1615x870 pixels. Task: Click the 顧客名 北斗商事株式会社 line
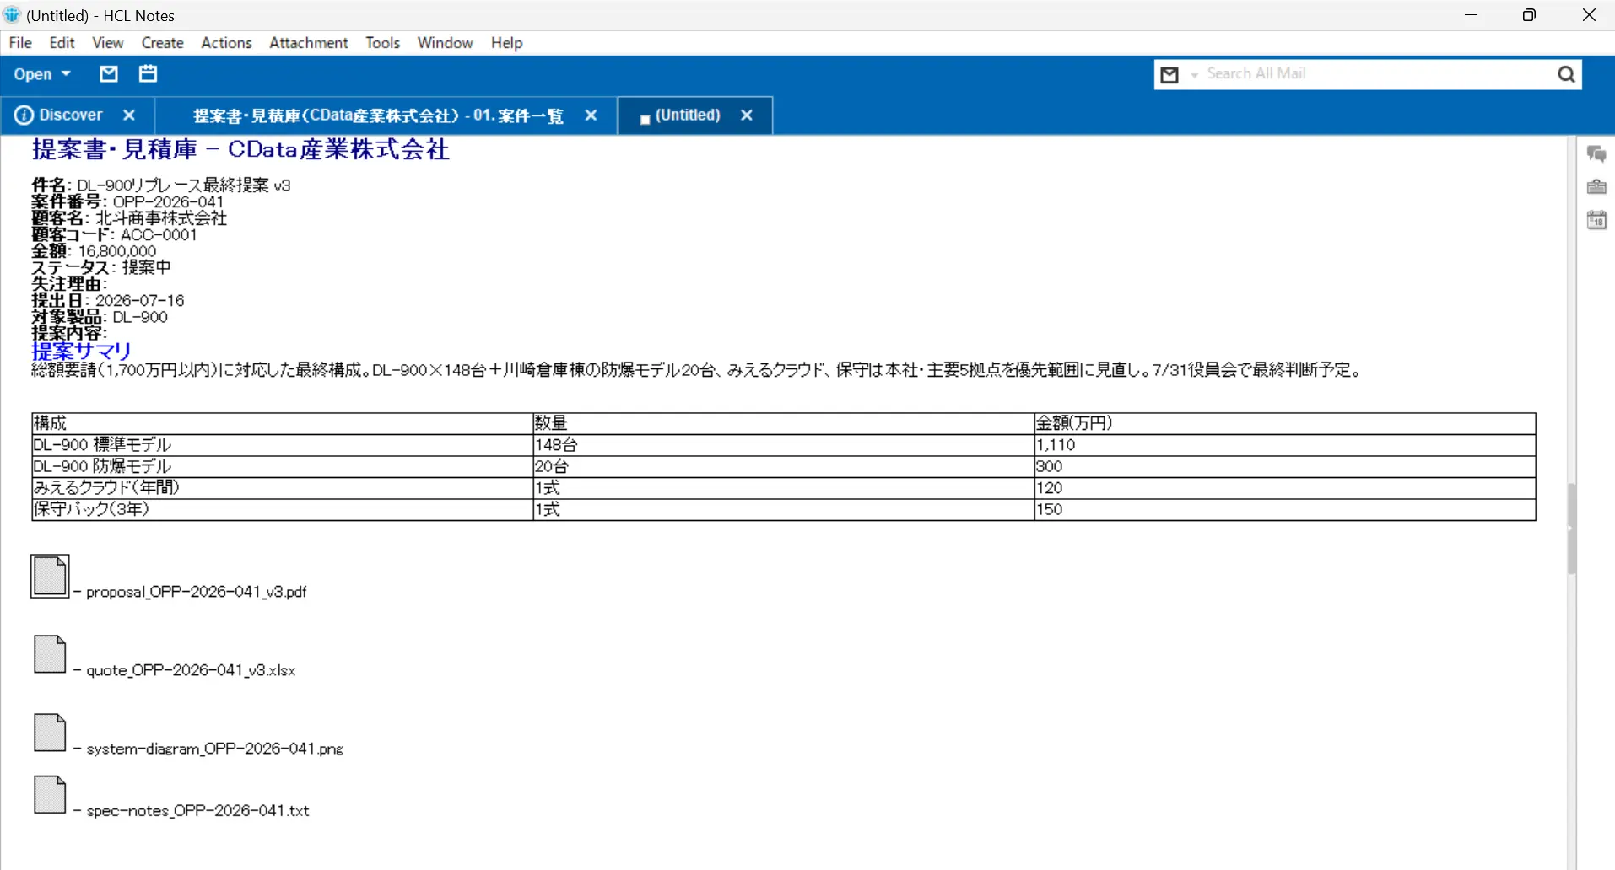pyautogui.click(x=129, y=218)
